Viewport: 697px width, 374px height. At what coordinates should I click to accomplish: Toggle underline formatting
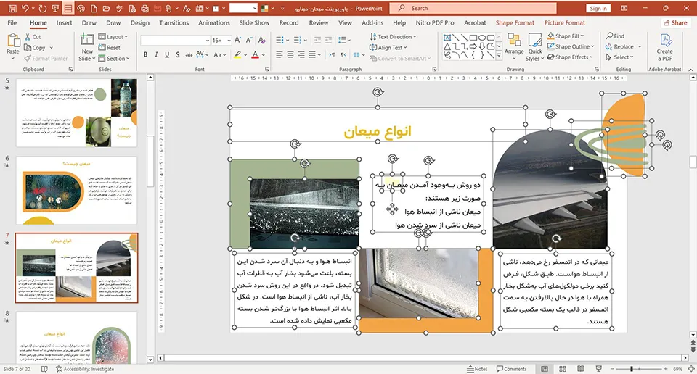click(167, 54)
